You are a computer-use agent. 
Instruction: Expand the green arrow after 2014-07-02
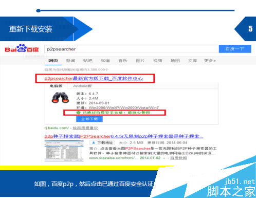pos(164,158)
